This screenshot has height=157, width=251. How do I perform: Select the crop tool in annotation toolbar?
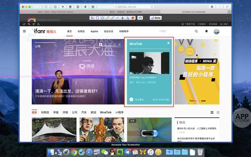(x=92, y=18)
